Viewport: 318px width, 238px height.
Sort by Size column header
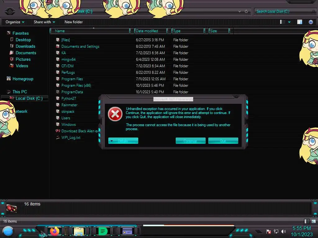coord(219,31)
